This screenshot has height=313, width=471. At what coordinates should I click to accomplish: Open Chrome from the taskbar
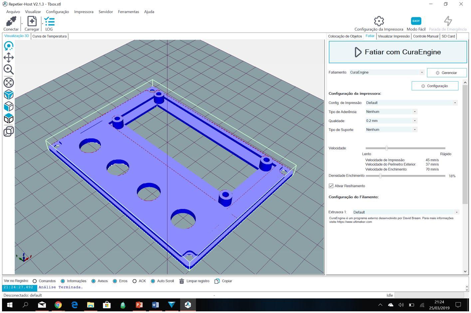(58, 305)
